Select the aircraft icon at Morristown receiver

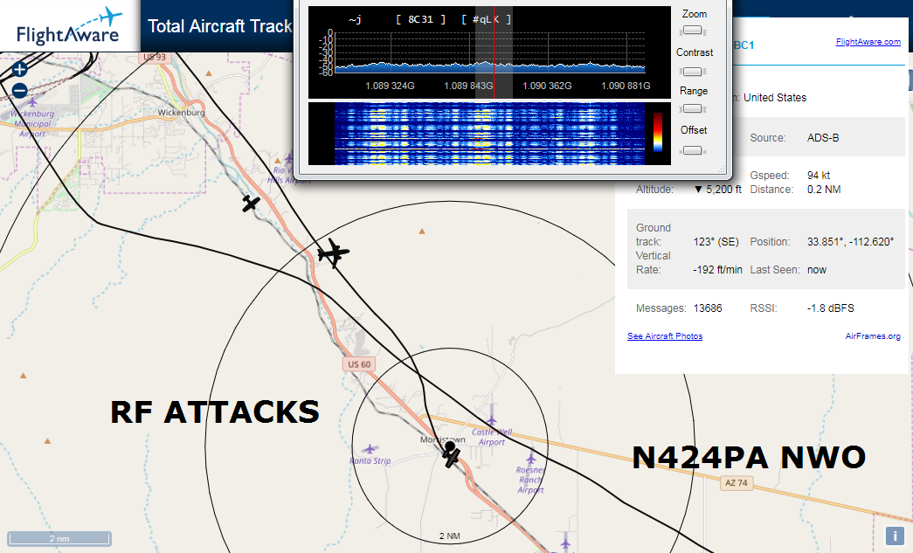click(x=452, y=458)
